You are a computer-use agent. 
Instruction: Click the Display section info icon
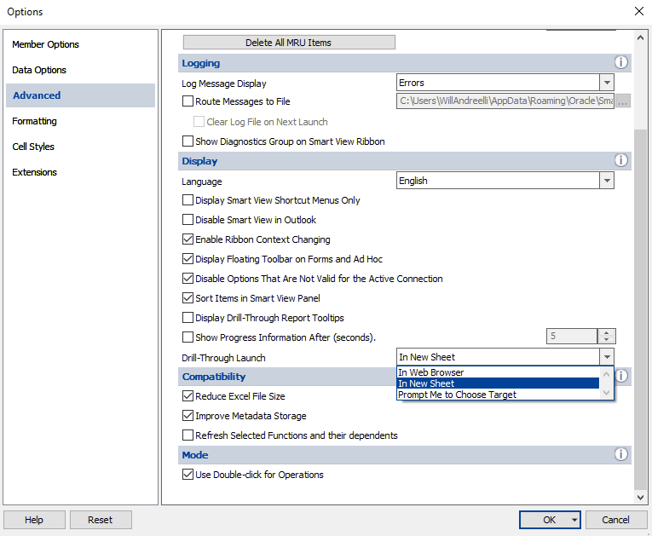[x=620, y=161]
